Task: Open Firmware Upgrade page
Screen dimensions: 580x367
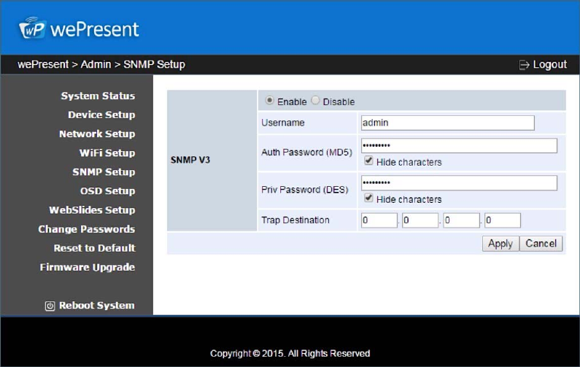Action: (x=88, y=267)
